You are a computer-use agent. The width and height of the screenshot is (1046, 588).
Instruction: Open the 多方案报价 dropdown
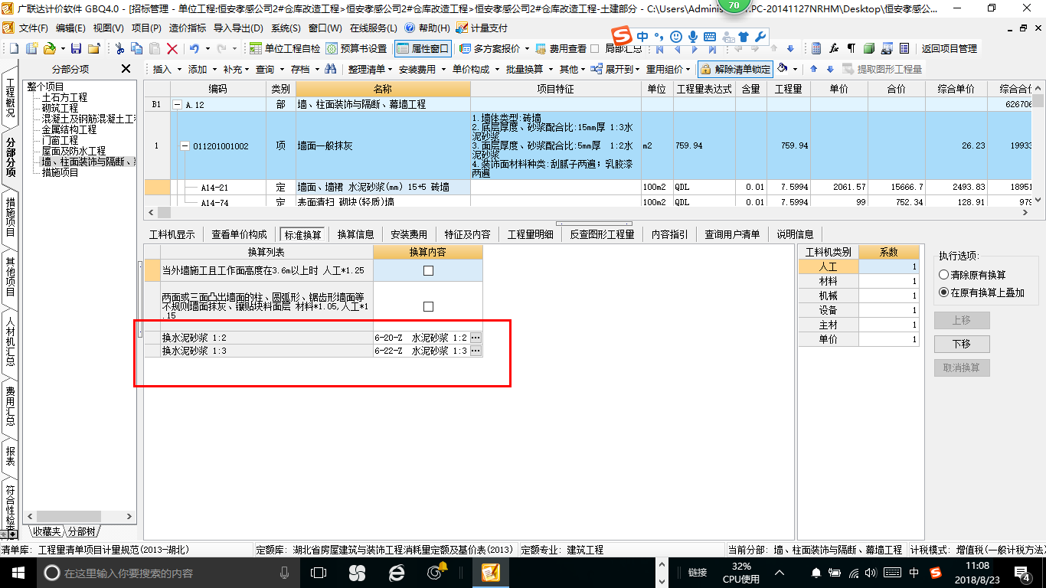point(494,48)
